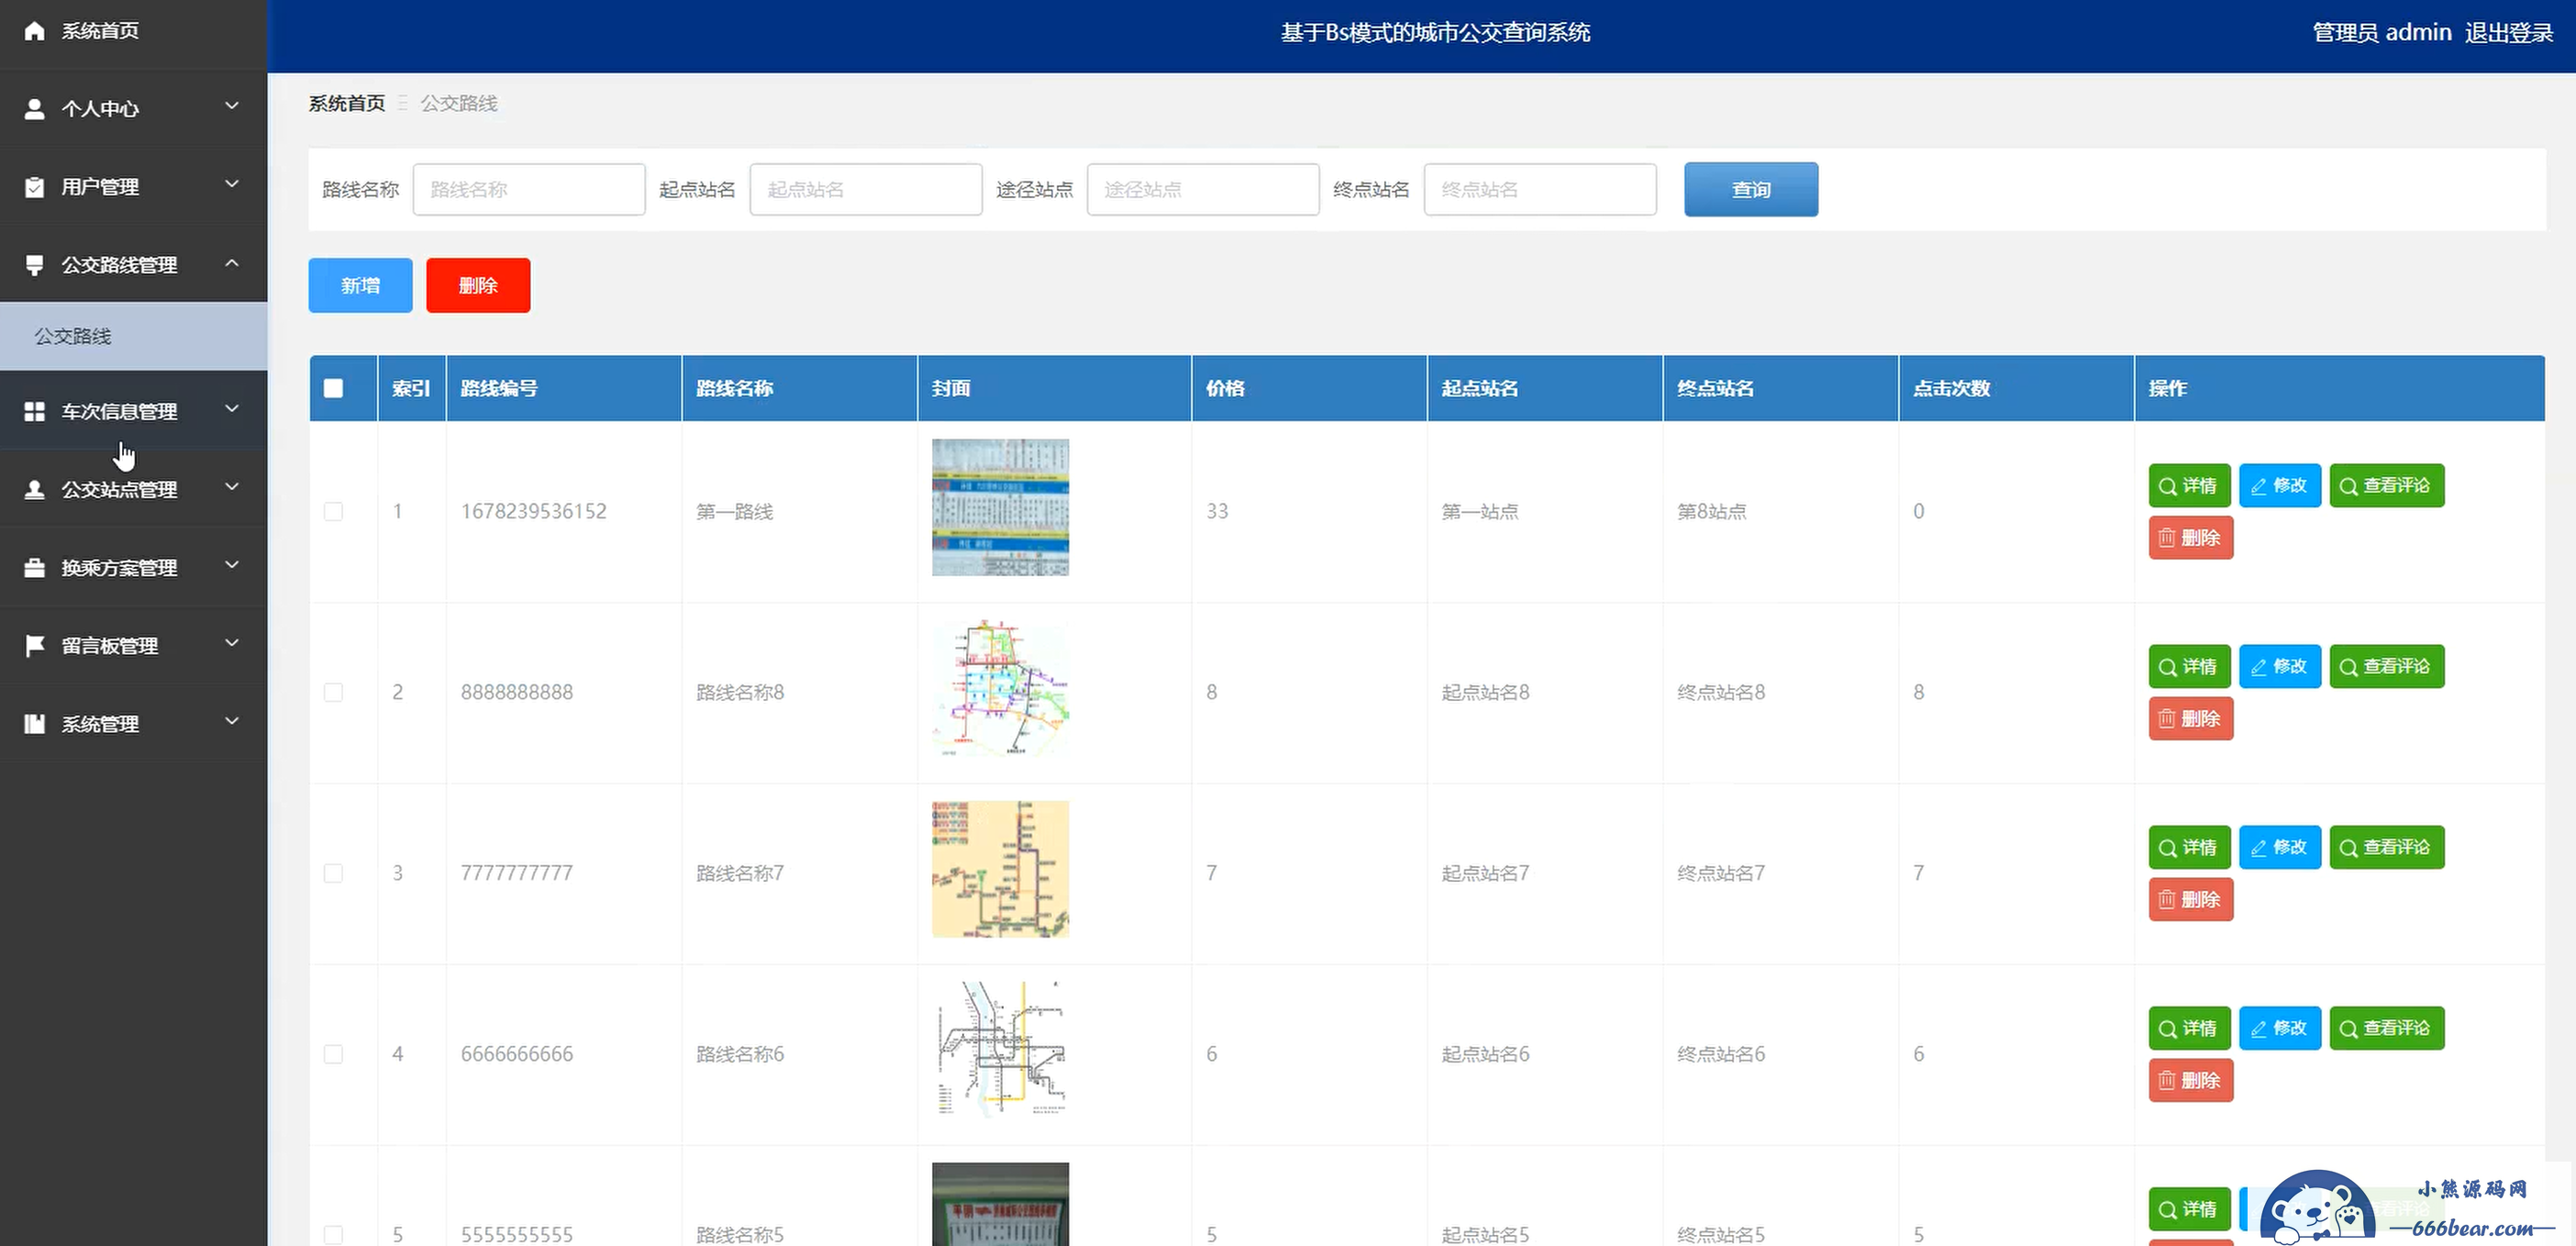
Task: Click 查看评论 for 第一路线 row
Action: pyautogui.click(x=2387, y=485)
